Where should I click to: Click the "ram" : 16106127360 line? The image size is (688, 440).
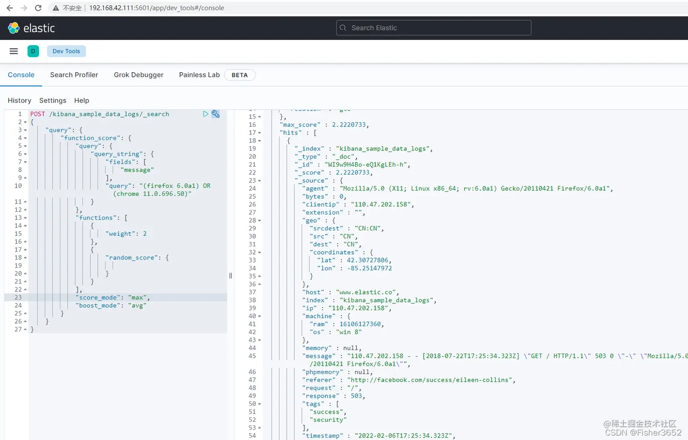tap(347, 324)
